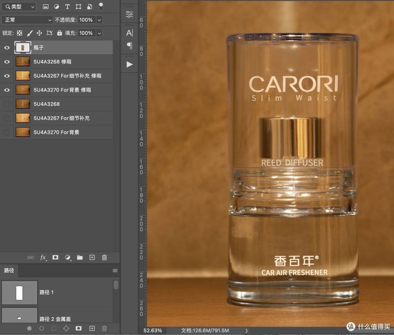This screenshot has width=394, height=335.
Task: Hide the 5U4A3267 For细节补充 修瑕 layer
Action: click(7, 76)
